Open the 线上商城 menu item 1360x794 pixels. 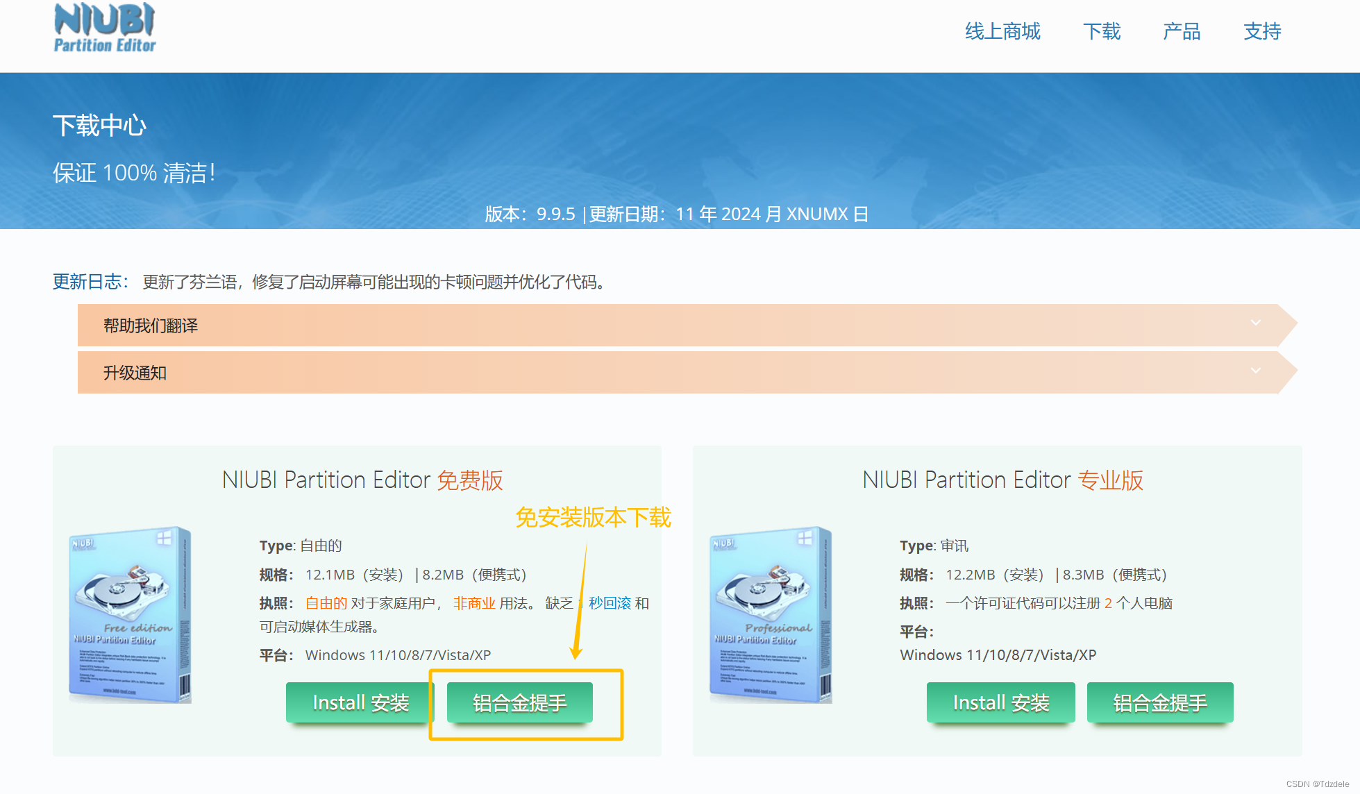1002,31
